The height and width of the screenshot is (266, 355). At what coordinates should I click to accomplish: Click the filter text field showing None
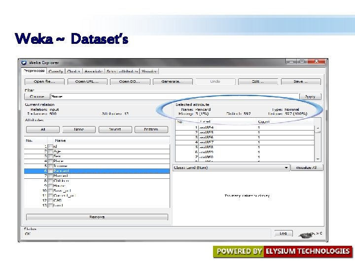click(175, 97)
